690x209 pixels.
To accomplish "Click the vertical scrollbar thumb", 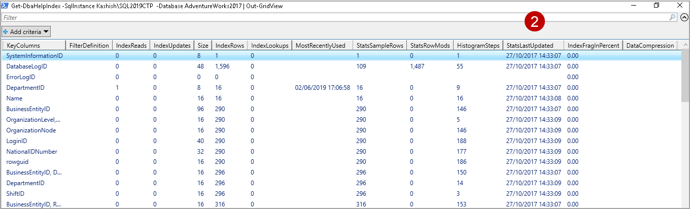I will (x=685, y=76).
